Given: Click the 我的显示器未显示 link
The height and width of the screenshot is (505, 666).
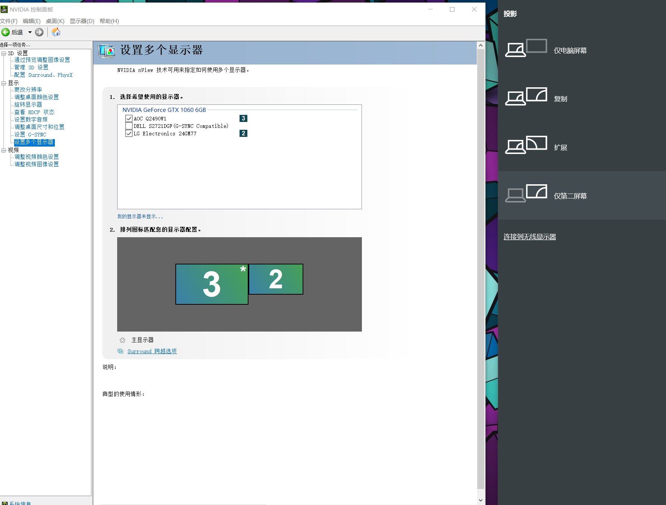Looking at the screenshot, I should [140, 216].
